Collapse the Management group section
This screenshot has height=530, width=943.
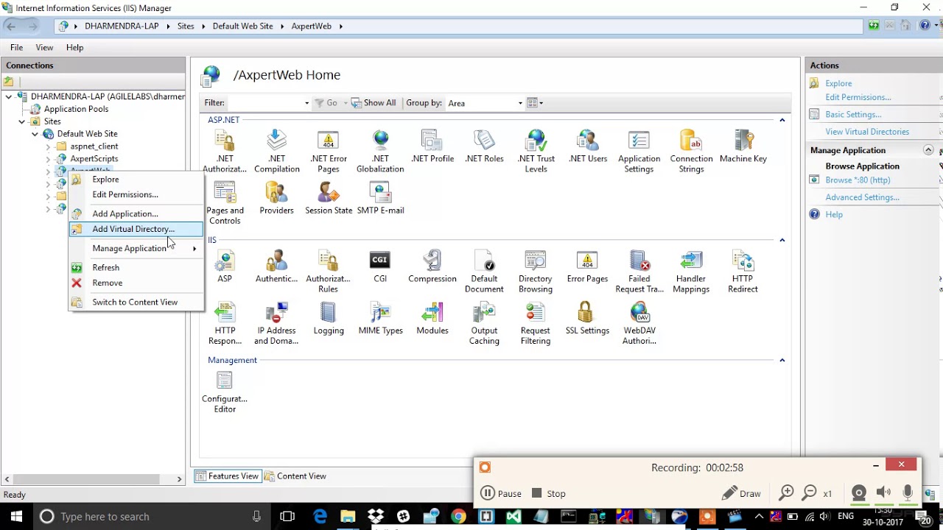point(782,360)
